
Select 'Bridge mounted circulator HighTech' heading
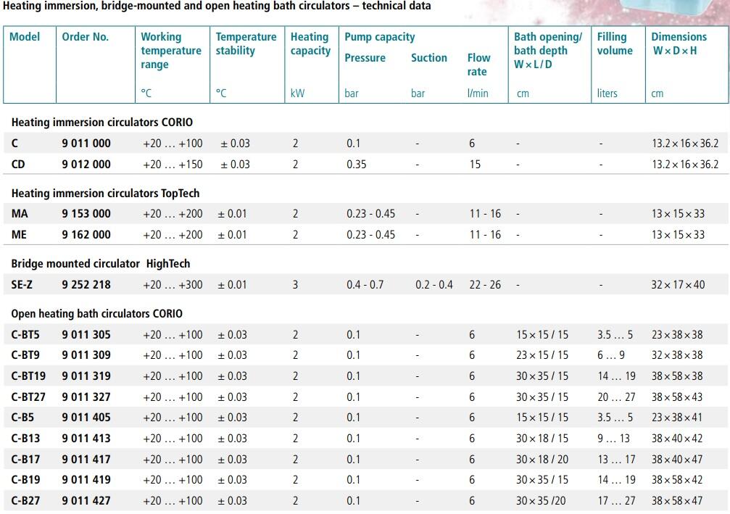(x=101, y=264)
